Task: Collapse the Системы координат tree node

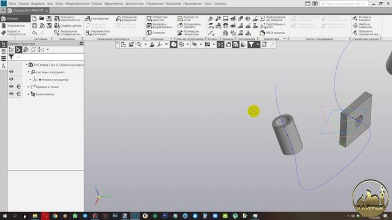Action: pos(28,72)
